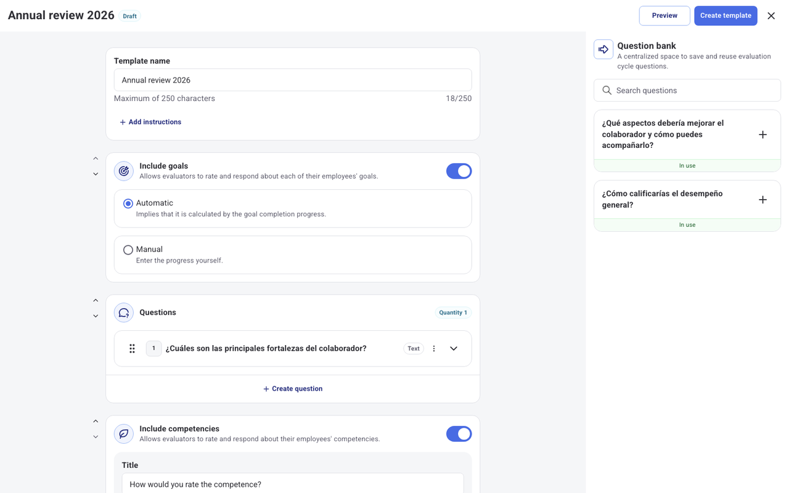This screenshot has height=493, width=789.
Task: Select the Manual radio option
Action: [128, 250]
